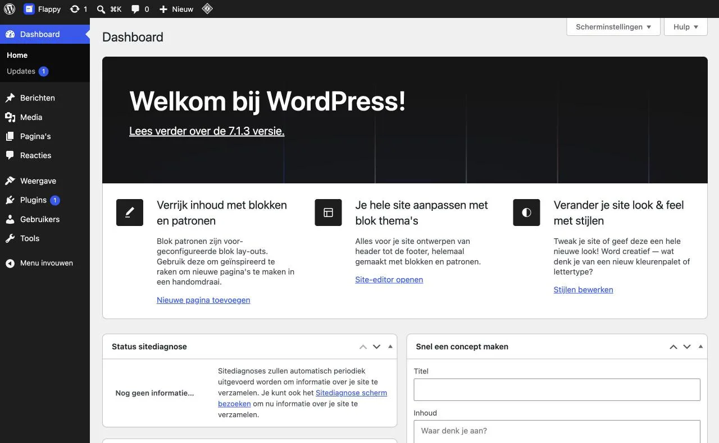Open 'Lees verder over de 7.1.3 versie' link
This screenshot has height=443, width=719.
207,131
